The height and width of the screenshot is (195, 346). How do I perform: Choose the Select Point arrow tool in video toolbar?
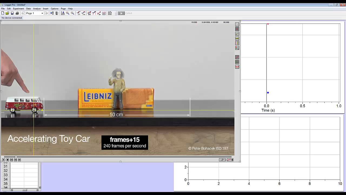coord(237,24)
